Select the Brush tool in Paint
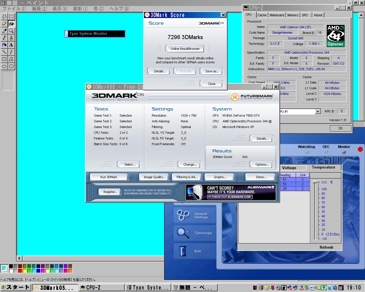This screenshot has width=365, height=292. [11, 38]
